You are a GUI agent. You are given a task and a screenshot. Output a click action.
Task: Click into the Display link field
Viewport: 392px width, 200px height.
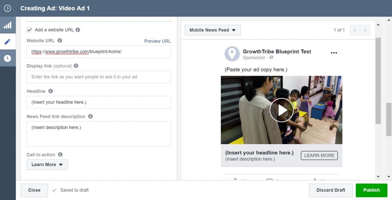(98, 77)
